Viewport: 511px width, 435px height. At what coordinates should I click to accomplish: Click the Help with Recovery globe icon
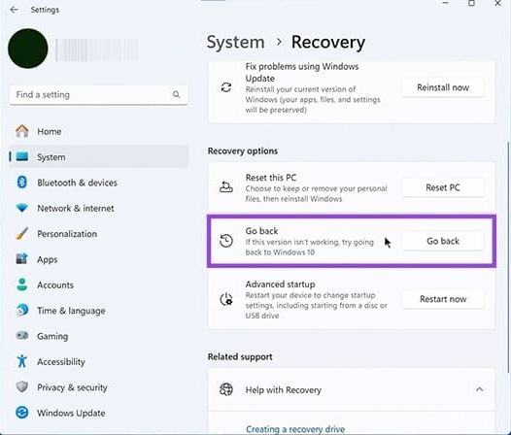click(x=226, y=389)
